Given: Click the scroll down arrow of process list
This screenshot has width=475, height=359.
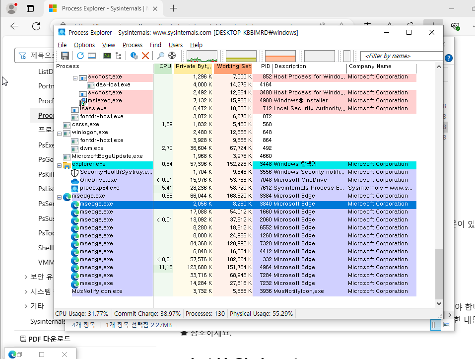Looking at the screenshot, I should pyautogui.click(x=439, y=303).
